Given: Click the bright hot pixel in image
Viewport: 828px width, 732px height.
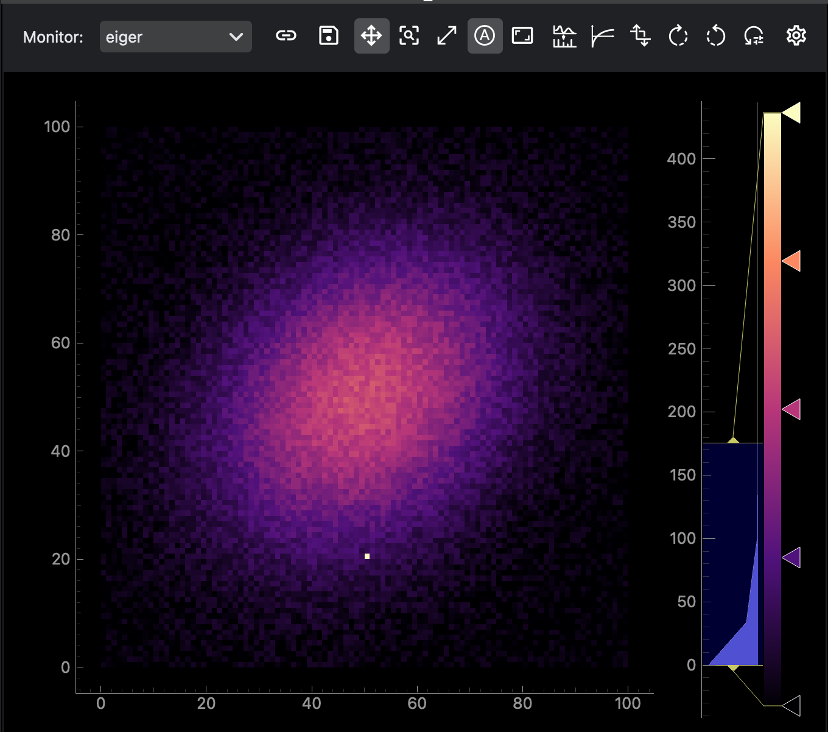Looking at the screenshot, I should pos(367,556).
